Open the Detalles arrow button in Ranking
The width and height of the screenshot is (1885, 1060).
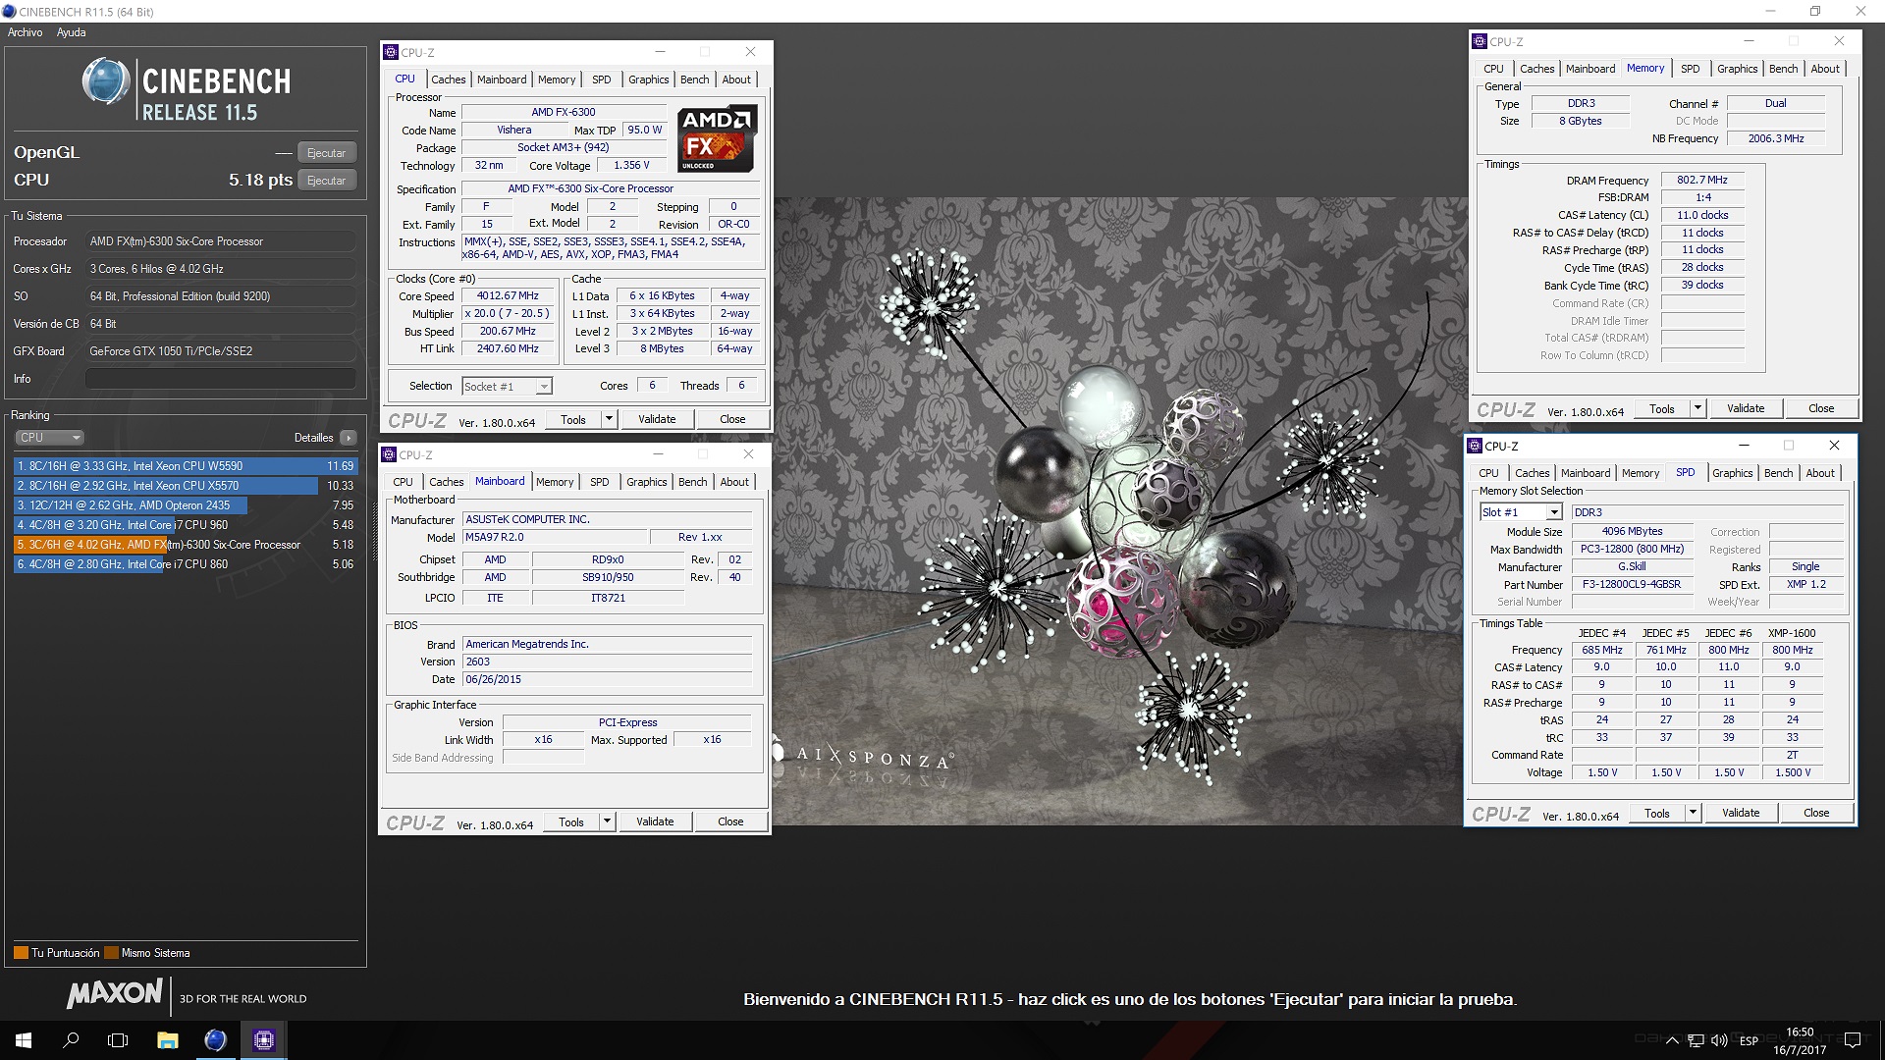[x=349, y=438]
